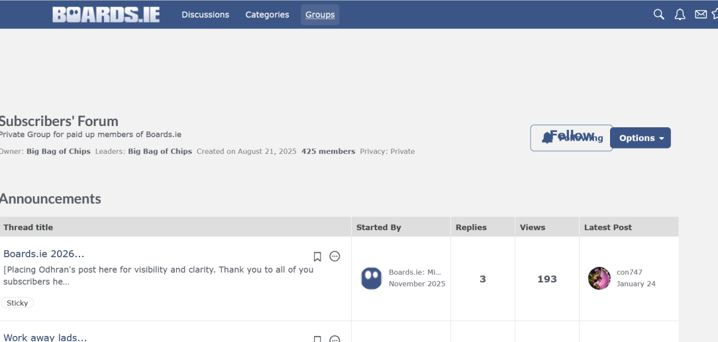Click the Privacy: Private label

point(387,151)
